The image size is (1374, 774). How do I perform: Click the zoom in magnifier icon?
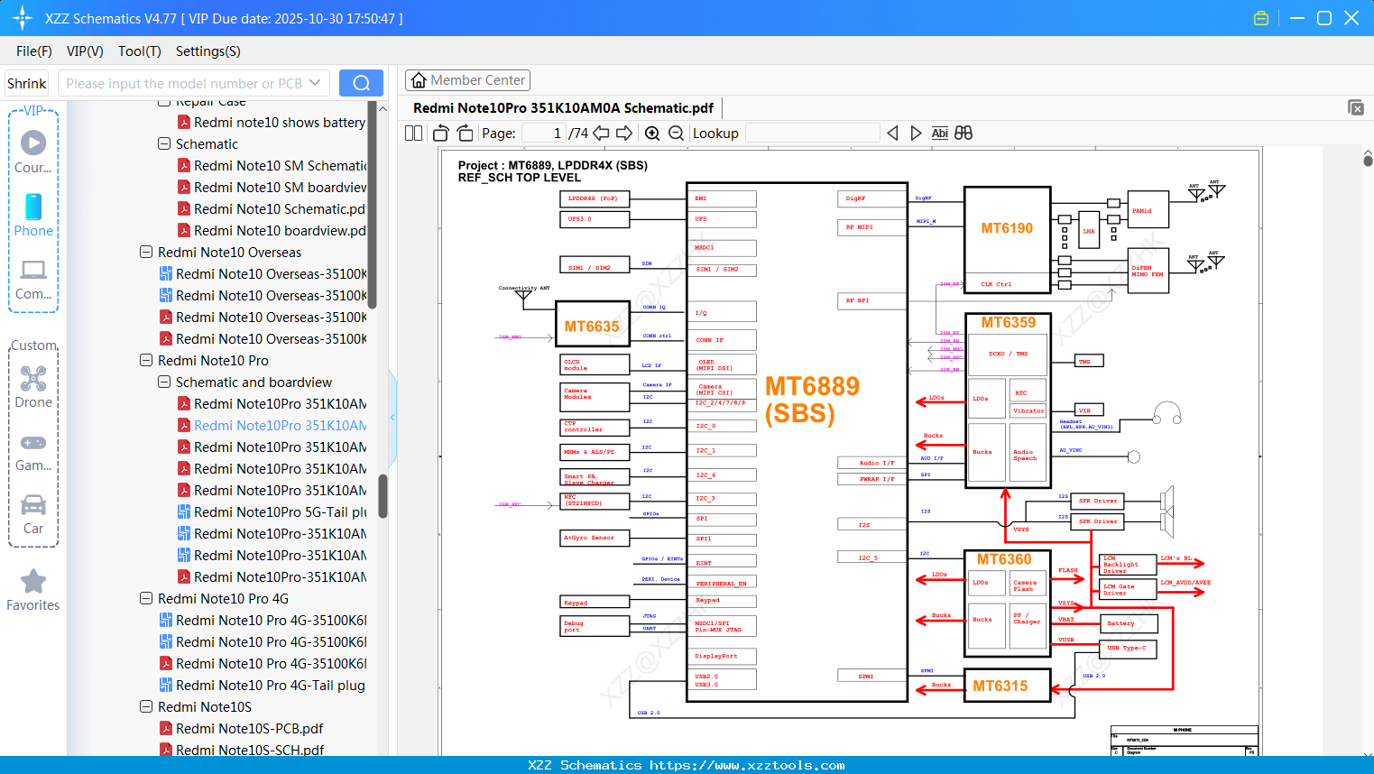pyautogui.click(x=652, y=134)
